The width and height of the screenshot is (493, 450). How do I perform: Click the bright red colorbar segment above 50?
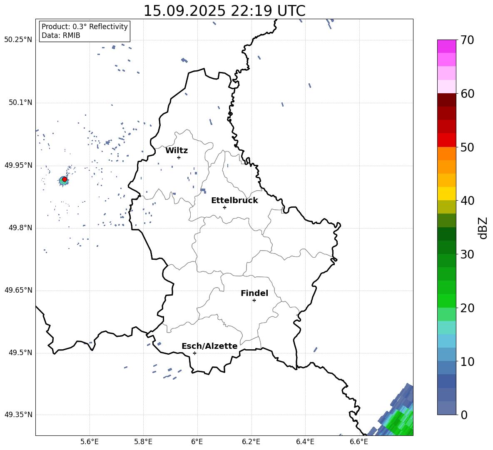(x=446, y=140)
